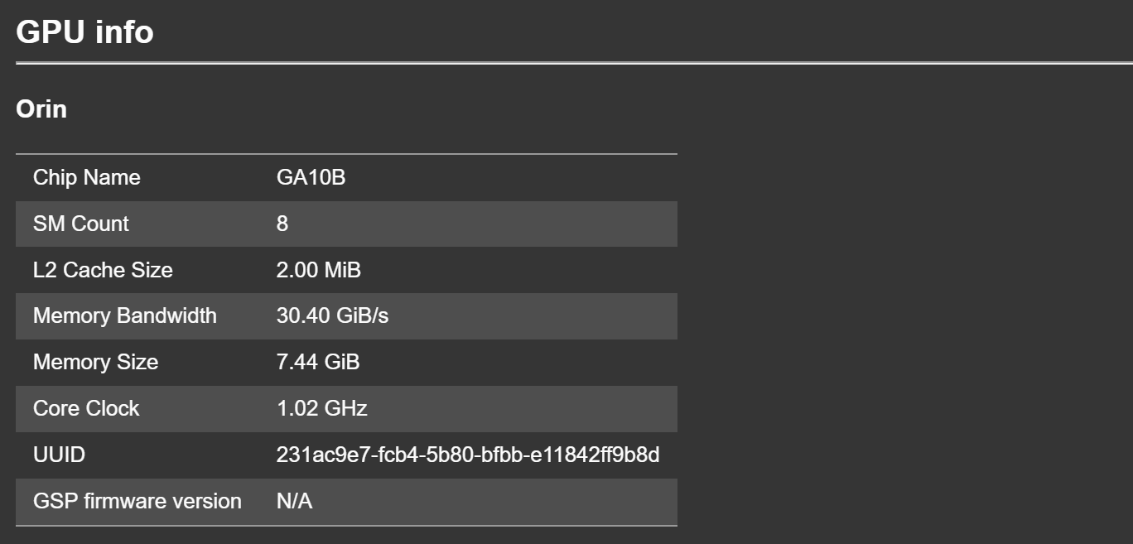Image resolution: width=1133 pixels, height=544 pixels.
Task: Click the Memory Size label
Action: click(95, 362)
